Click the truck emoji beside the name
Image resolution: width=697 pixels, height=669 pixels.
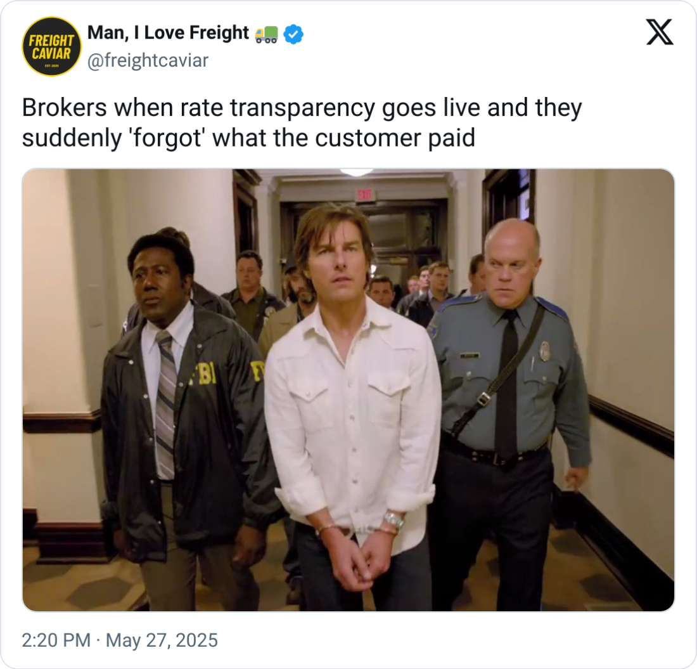pyautogui.click(x=266, y=34)
